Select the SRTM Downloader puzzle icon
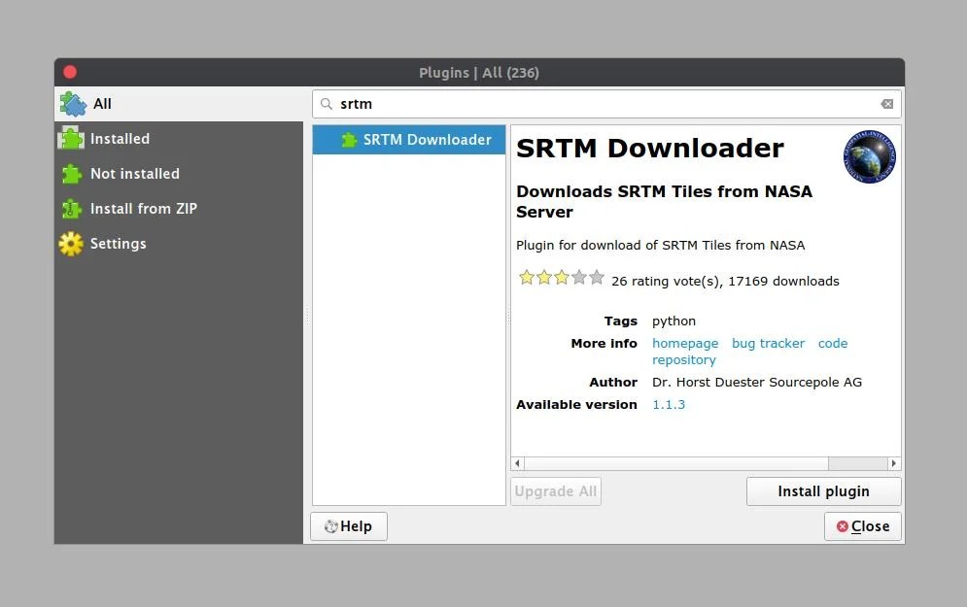 pos(348,139)
